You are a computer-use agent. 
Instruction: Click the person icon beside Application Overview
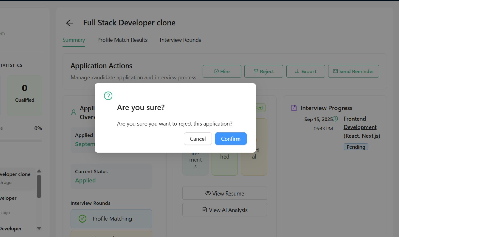click(74, 112)
